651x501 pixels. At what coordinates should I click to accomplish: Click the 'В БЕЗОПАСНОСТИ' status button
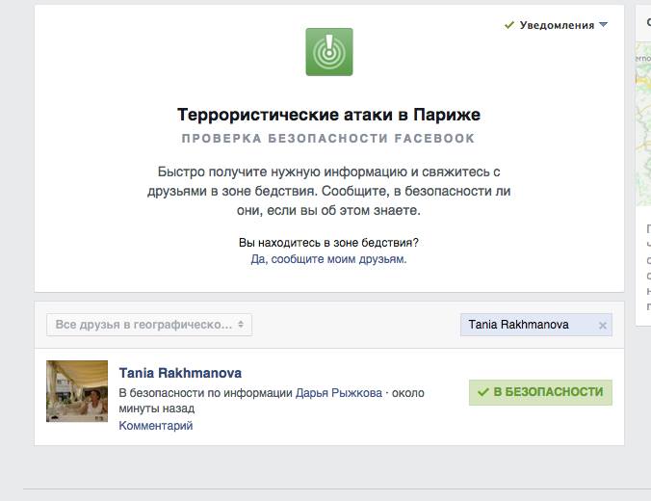point(540,392)
